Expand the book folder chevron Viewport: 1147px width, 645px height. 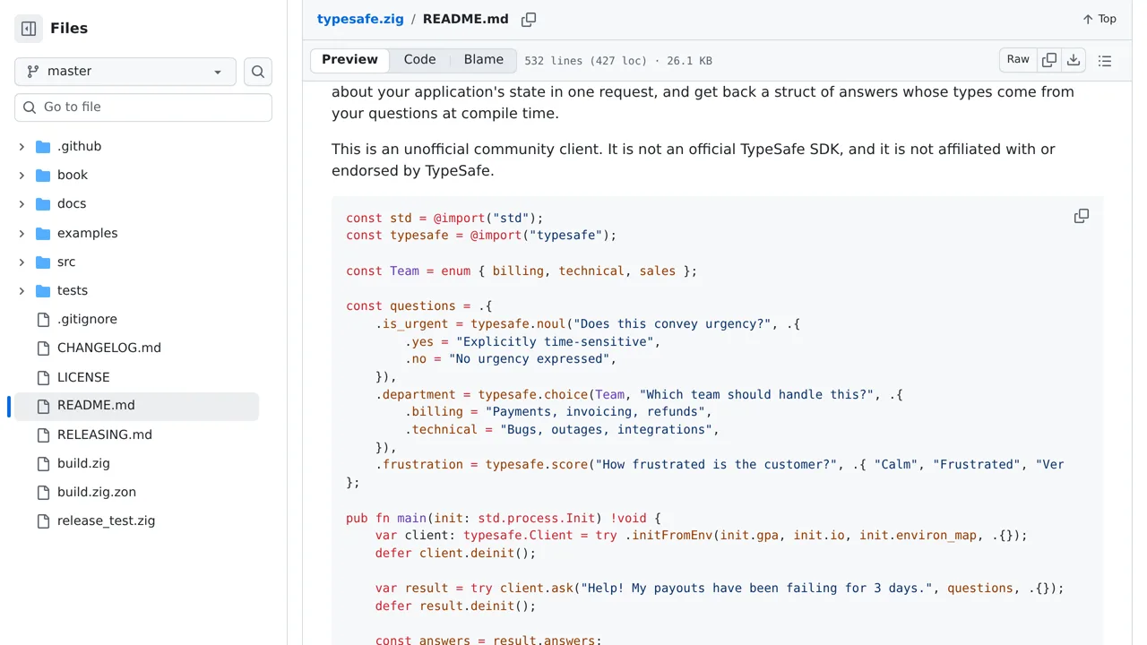tap(22, 175)
